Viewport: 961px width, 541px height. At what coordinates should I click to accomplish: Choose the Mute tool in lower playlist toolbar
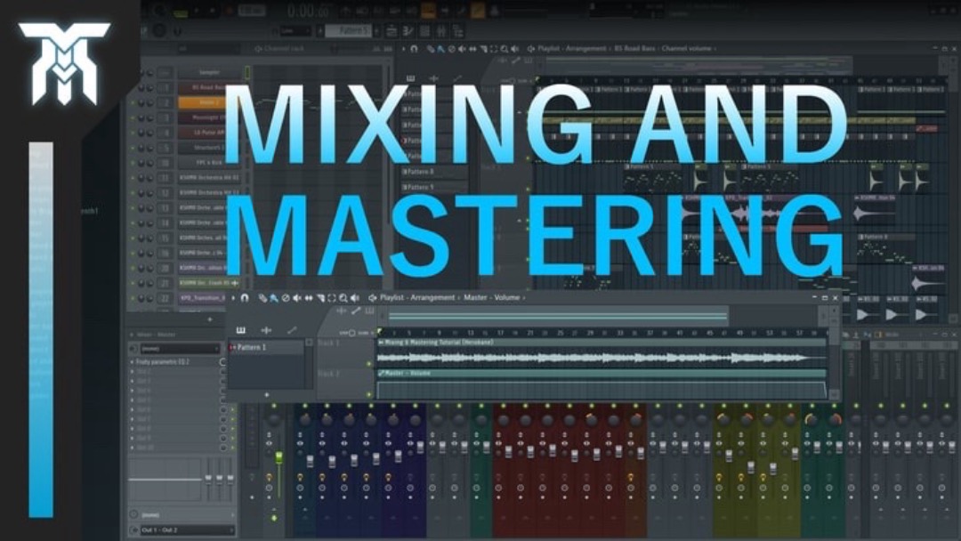click(x=296, y=298)
